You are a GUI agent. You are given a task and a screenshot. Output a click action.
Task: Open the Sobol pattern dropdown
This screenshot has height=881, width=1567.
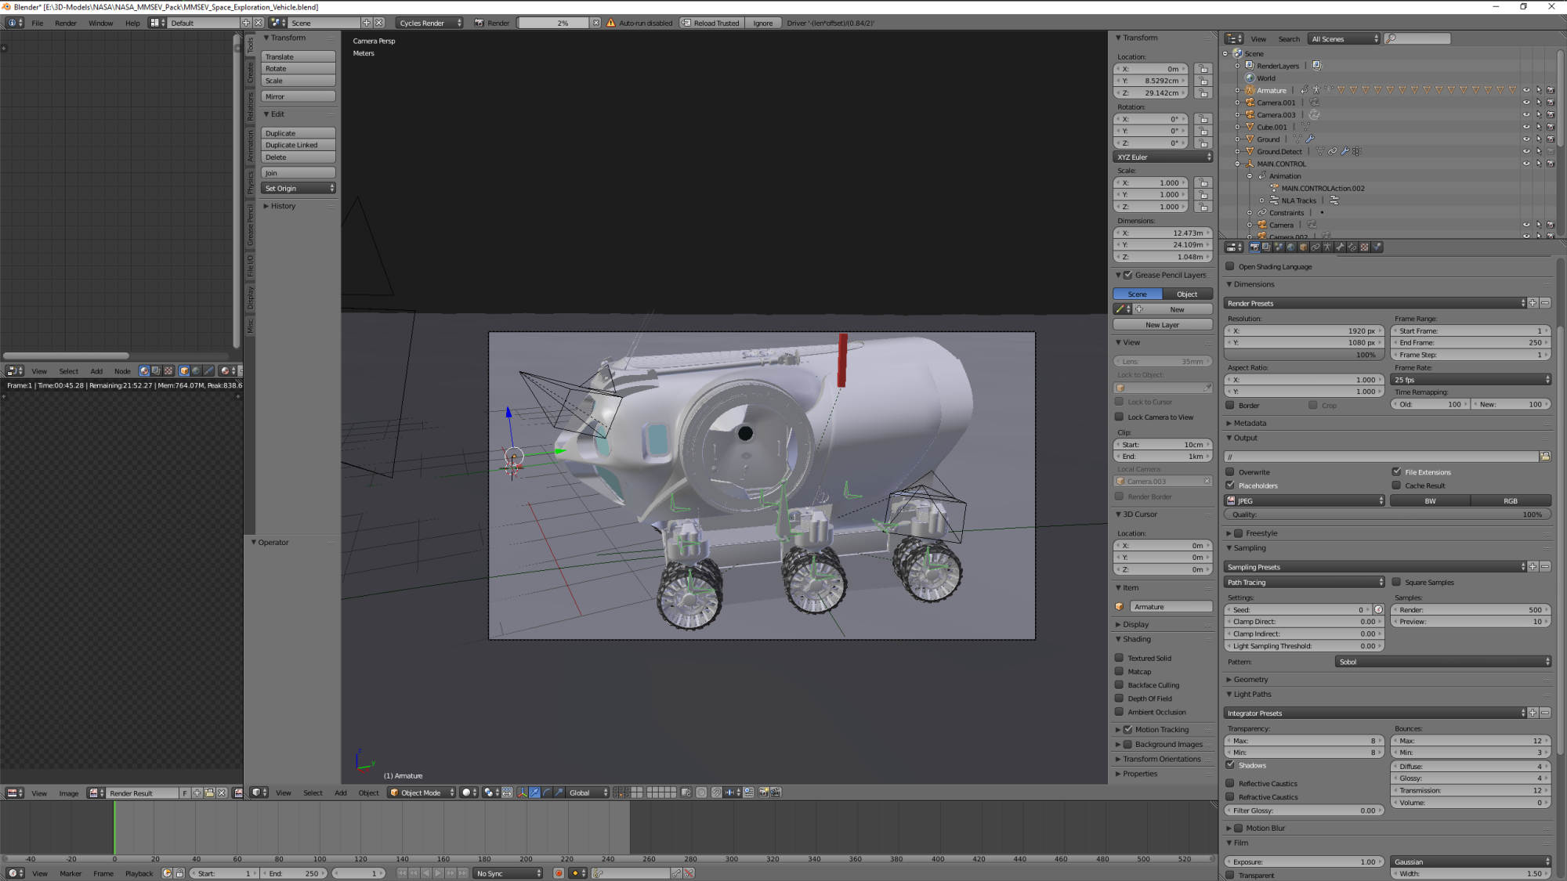[x=1443, y=662]
